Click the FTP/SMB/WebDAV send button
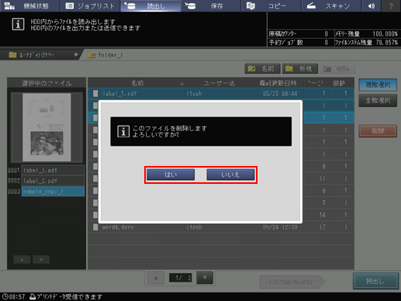Viewport: 401px width, 301px height. [x=292, y=282]
